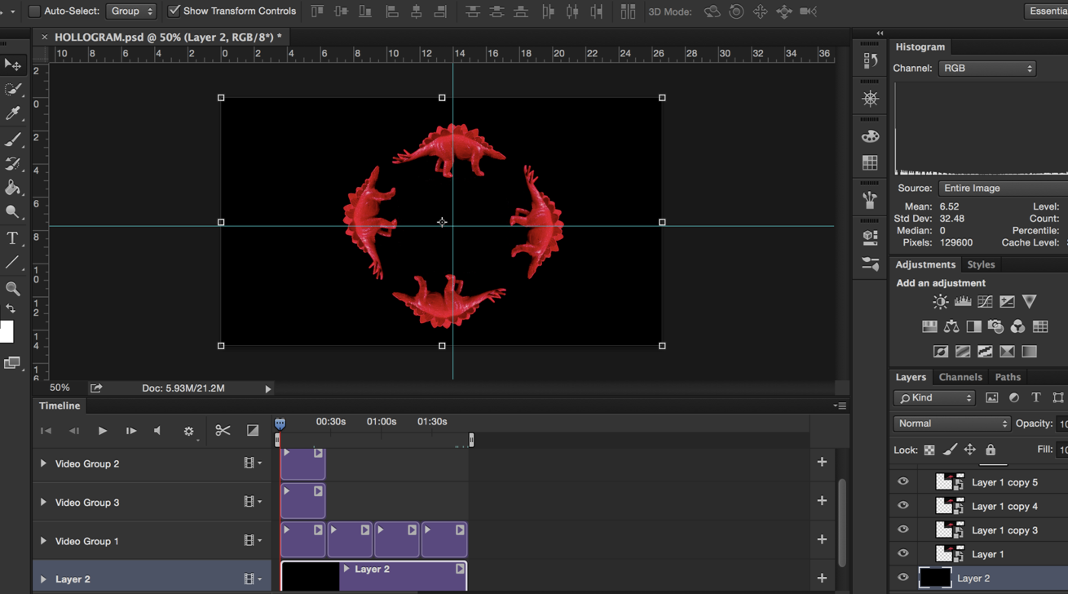Hide Layer 1 copy 5 visibility
Screen dimensions: 1068x594
click(903, 482)
